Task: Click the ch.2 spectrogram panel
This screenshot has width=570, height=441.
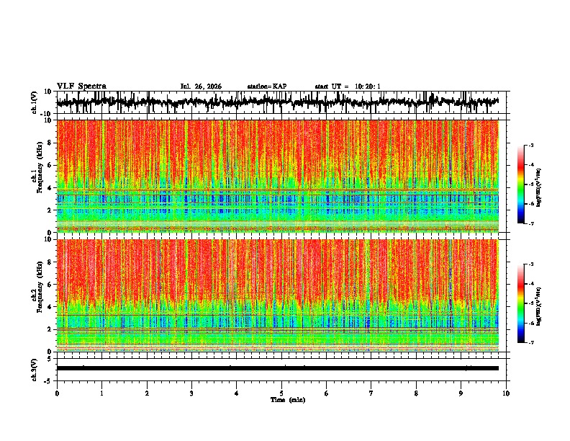Action: (x=278, y=295)
